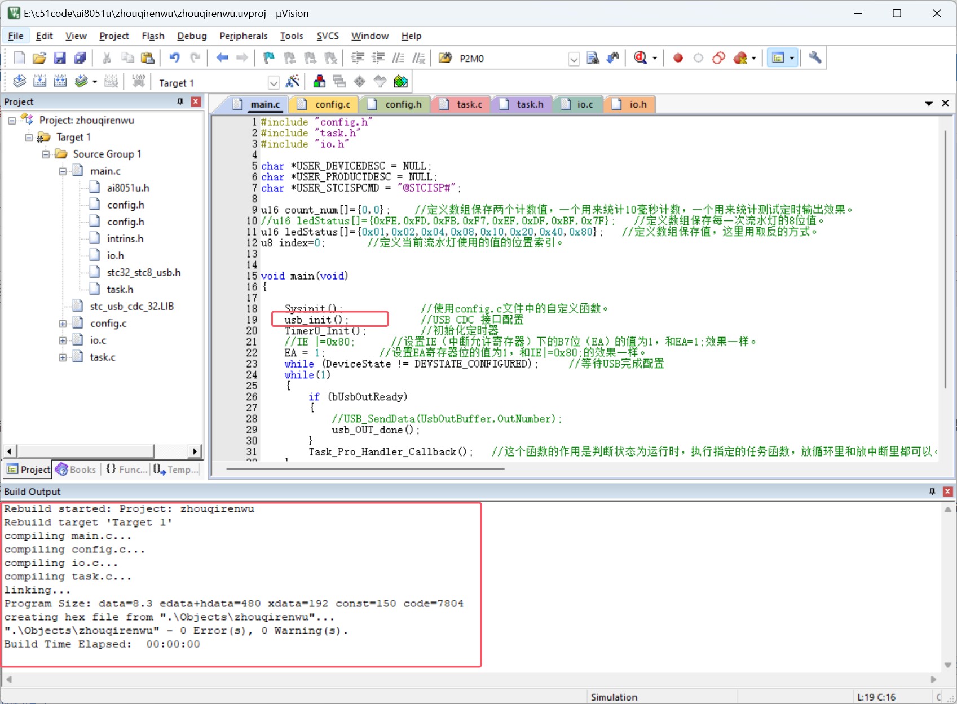Click the editor horizontal scrollbar thumb
957x704 pixels.
[x=365, y=468]
